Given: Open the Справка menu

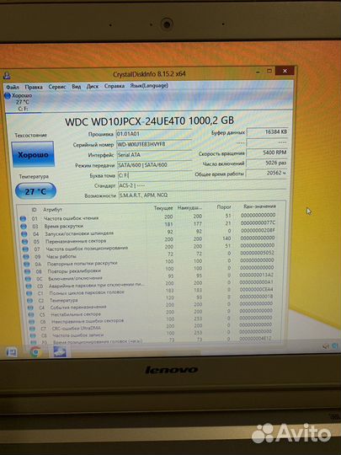Looking at the screenshot, I should [x=115, y=86].
